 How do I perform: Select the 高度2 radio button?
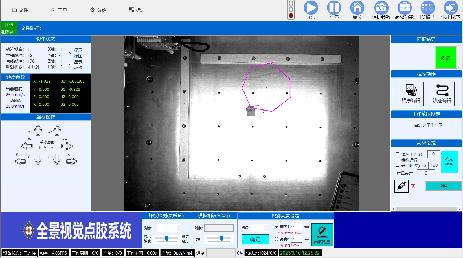point(276,239)
